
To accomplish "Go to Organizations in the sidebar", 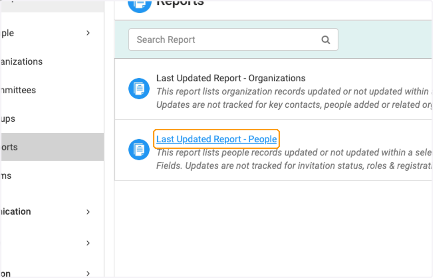I will coord(22,62).
